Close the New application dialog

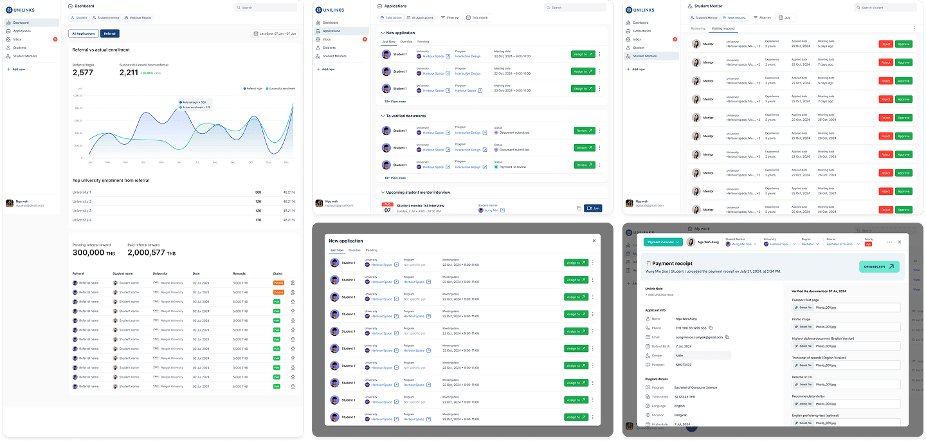[594, 241]
